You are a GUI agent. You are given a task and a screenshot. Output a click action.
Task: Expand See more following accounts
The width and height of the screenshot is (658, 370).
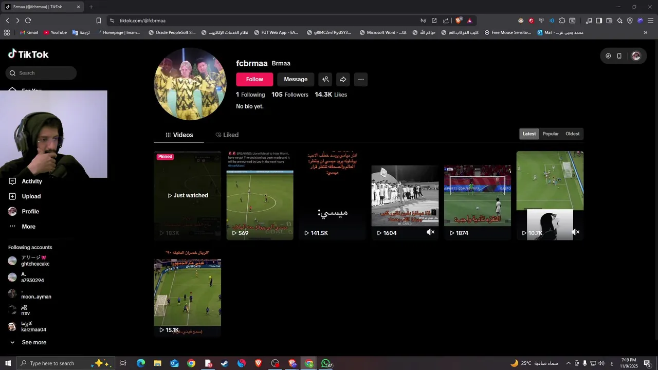(28, 342)
